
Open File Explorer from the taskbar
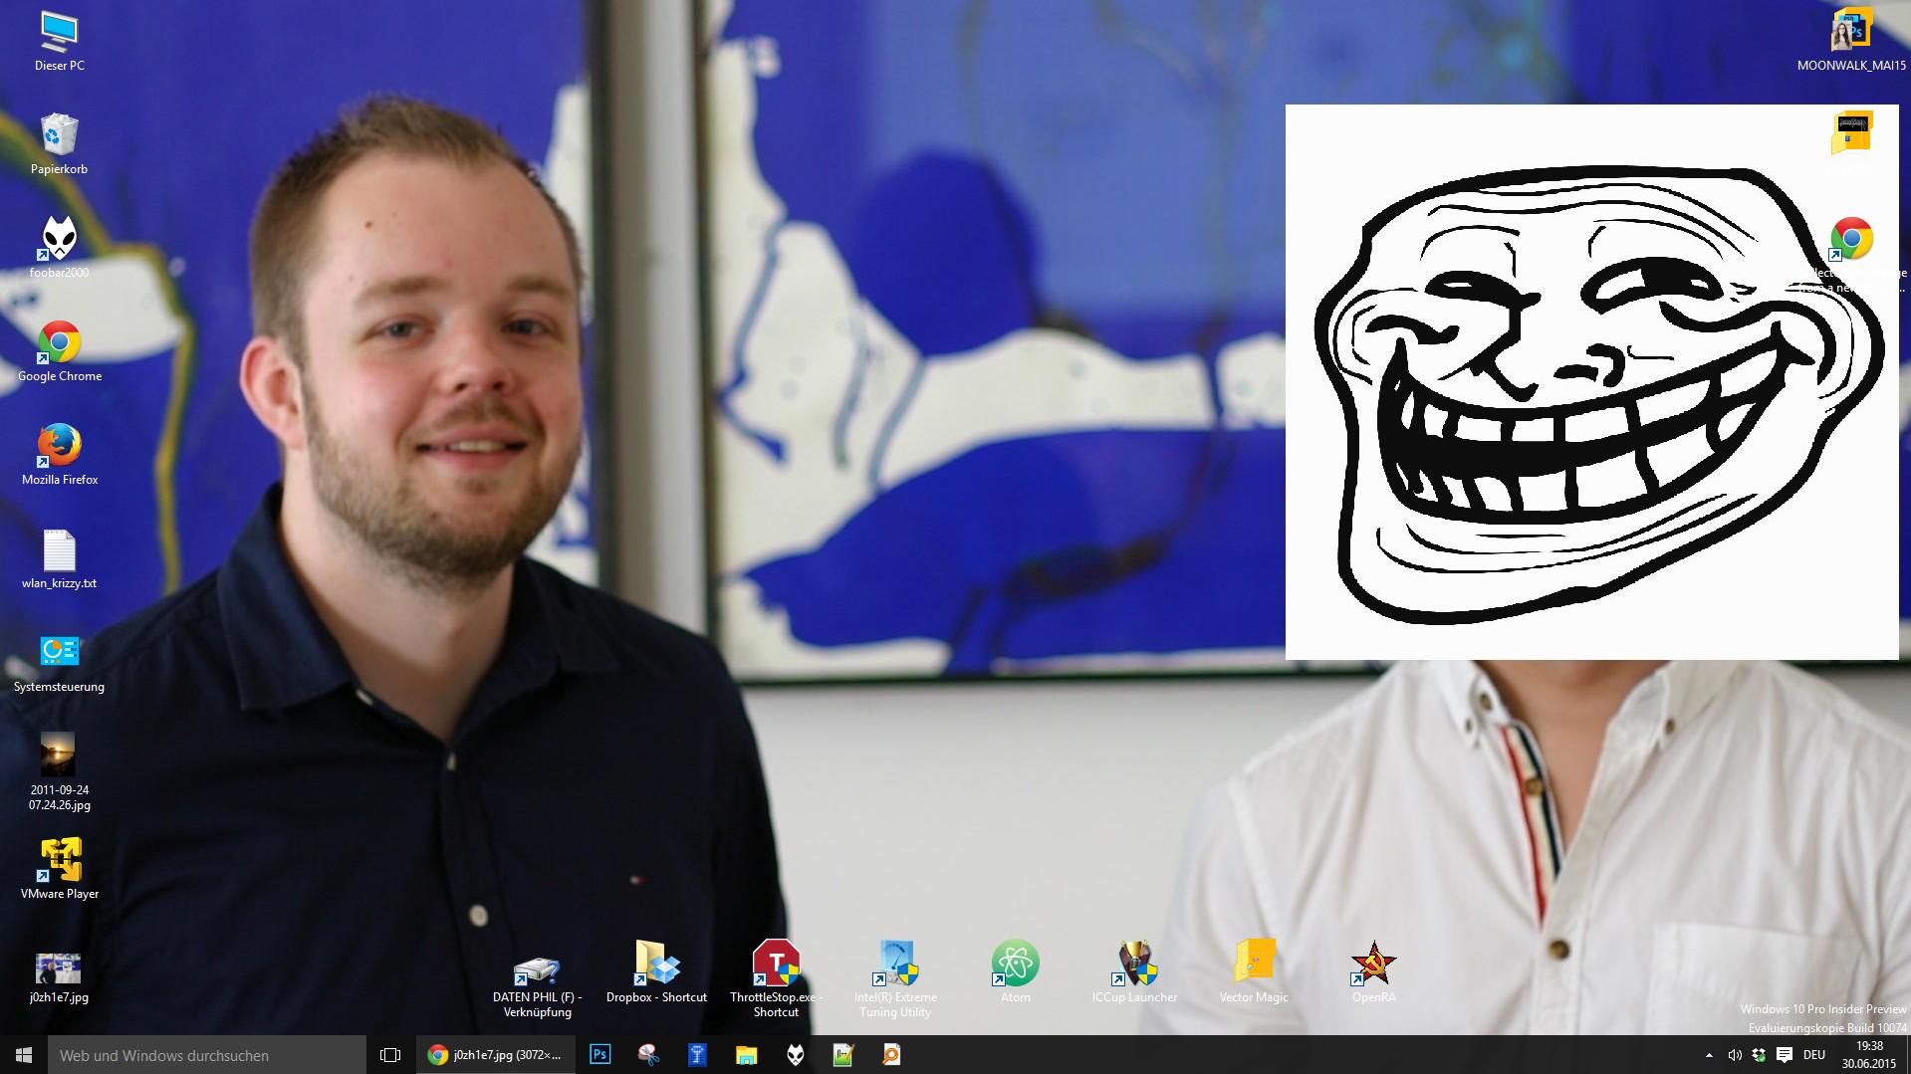pos(746,1055)
